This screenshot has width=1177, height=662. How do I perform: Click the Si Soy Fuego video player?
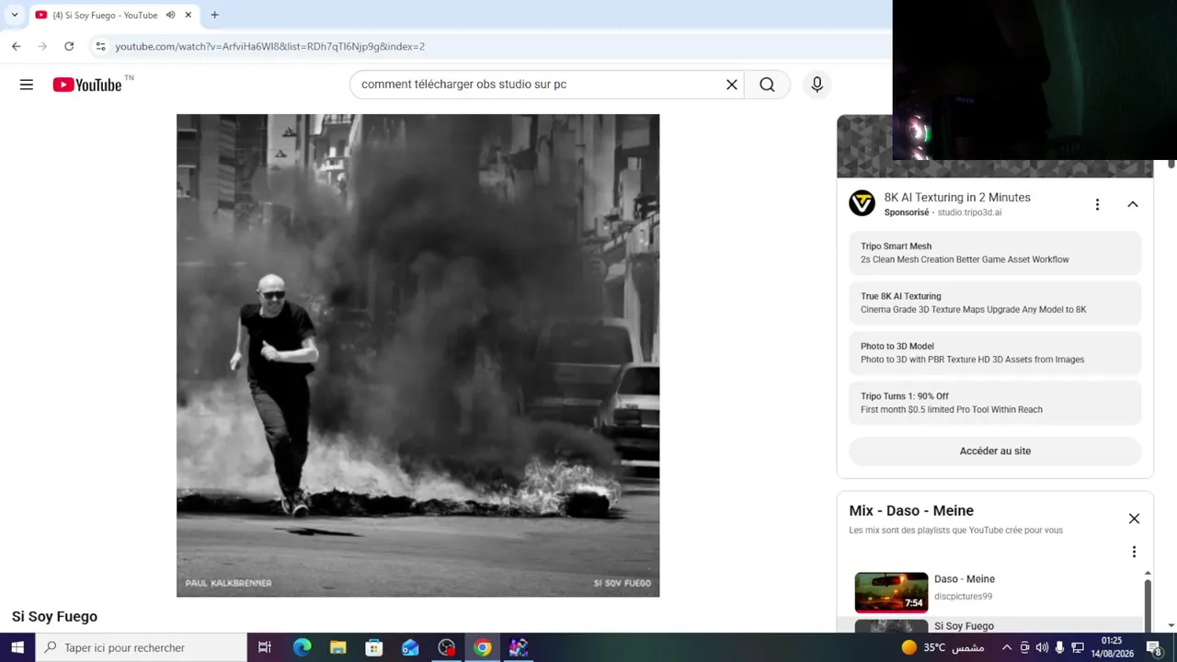[418, 356]
